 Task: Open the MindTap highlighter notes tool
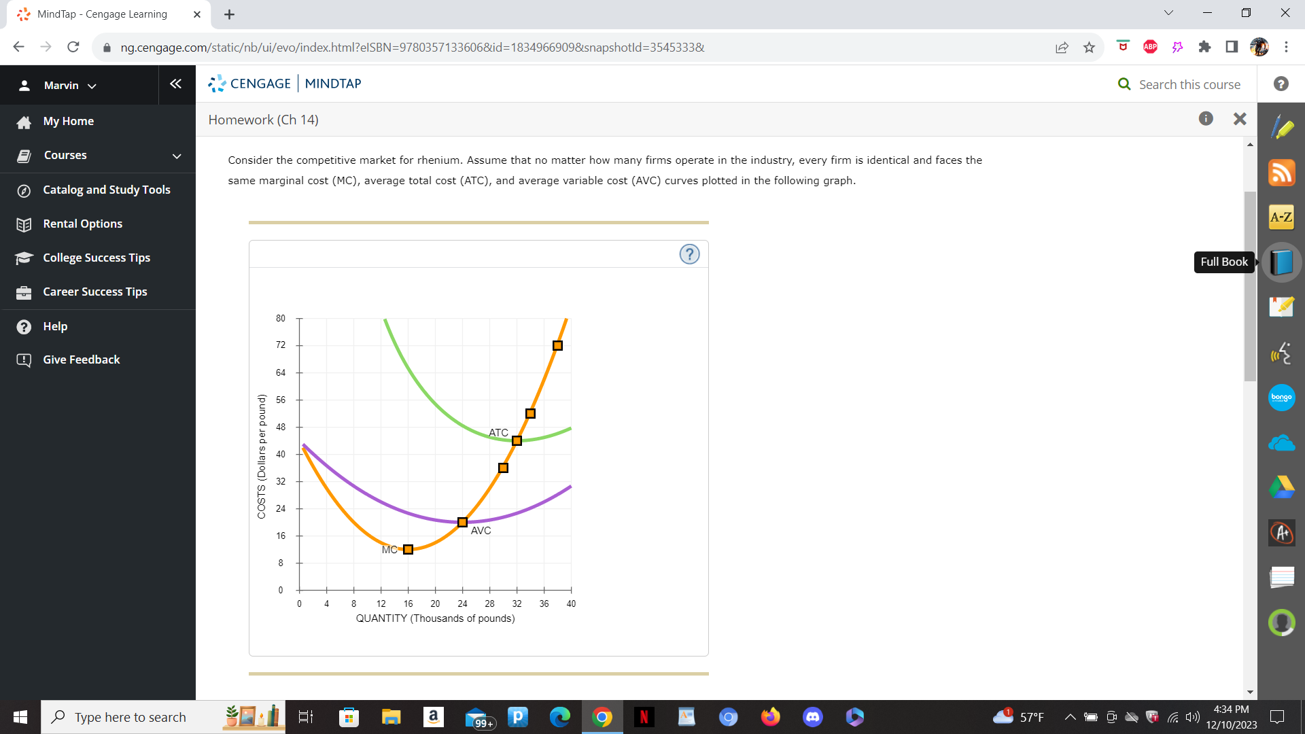1283,127
